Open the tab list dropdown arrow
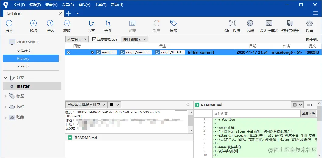 (x=77, y=14)
